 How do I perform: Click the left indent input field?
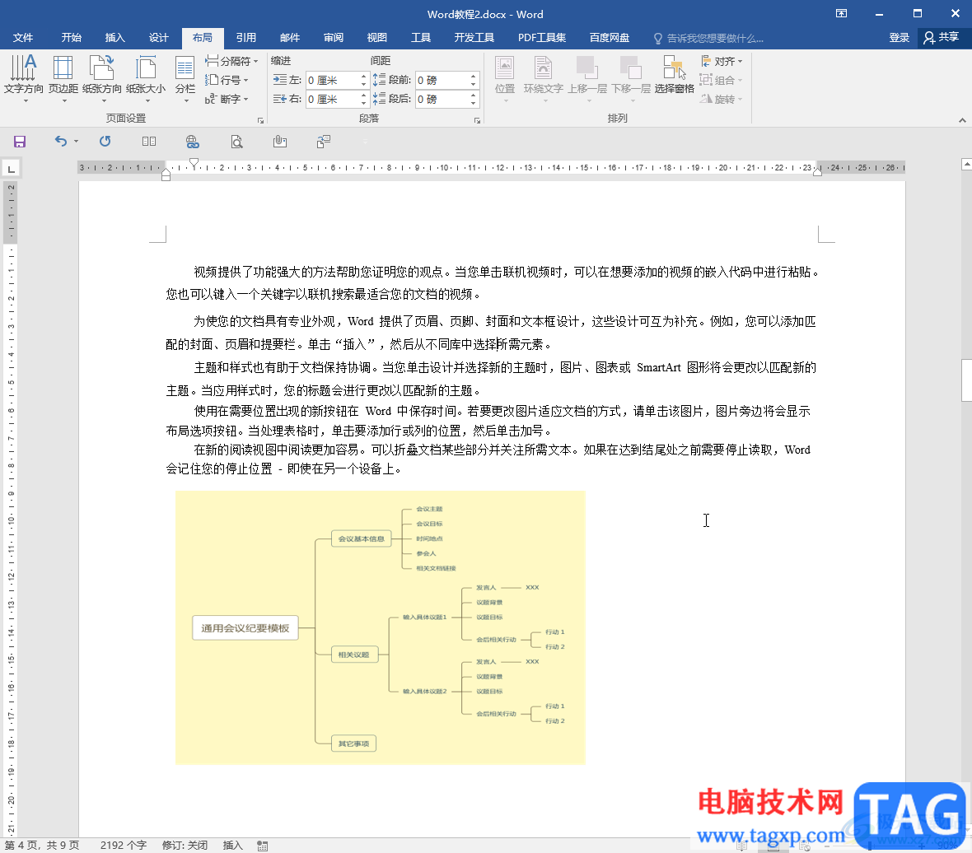pyautogui.click(x=332, y=81)
